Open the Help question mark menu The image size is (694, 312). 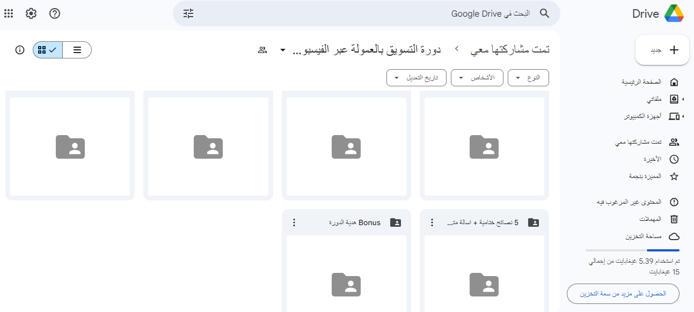point(55,13)
